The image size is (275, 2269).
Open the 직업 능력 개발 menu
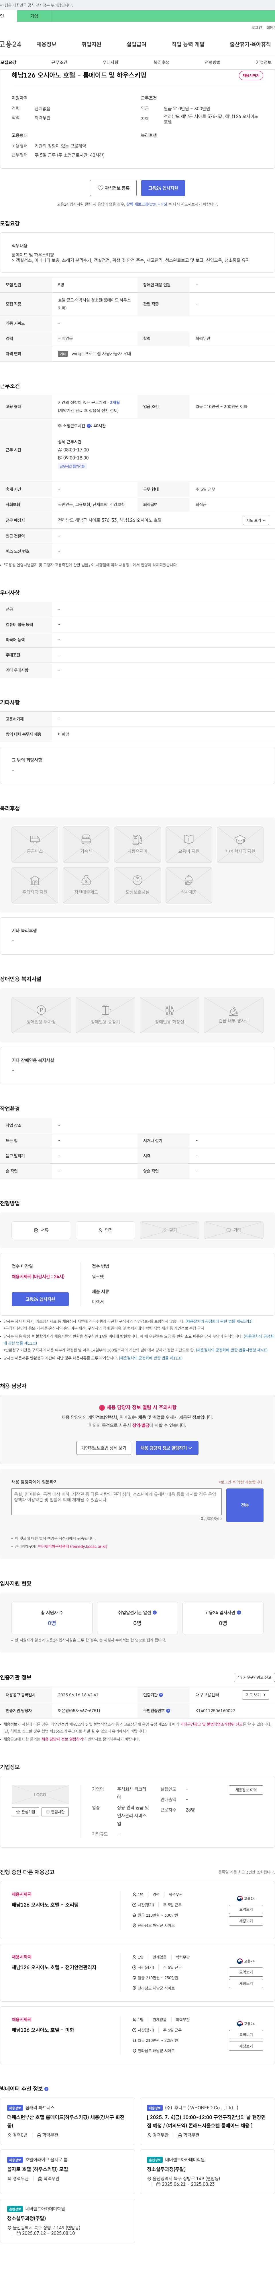[188, 44]
